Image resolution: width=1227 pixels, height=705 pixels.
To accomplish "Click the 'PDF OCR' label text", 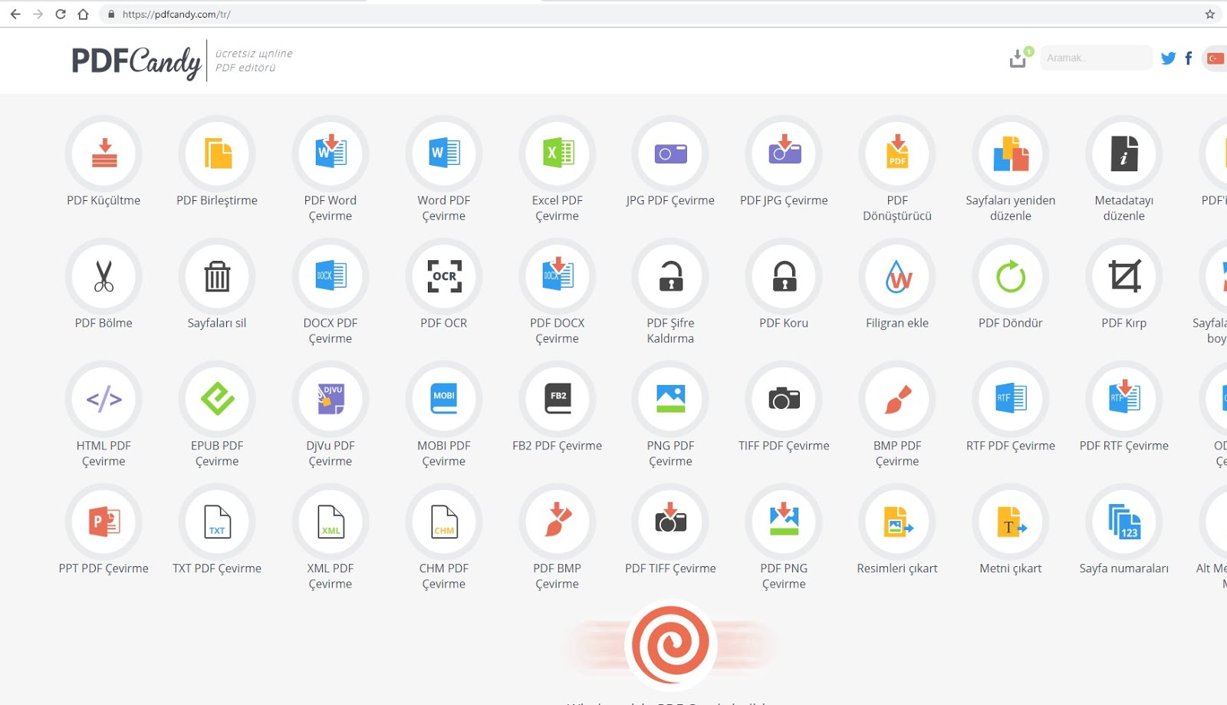I will tap(444, 323).
